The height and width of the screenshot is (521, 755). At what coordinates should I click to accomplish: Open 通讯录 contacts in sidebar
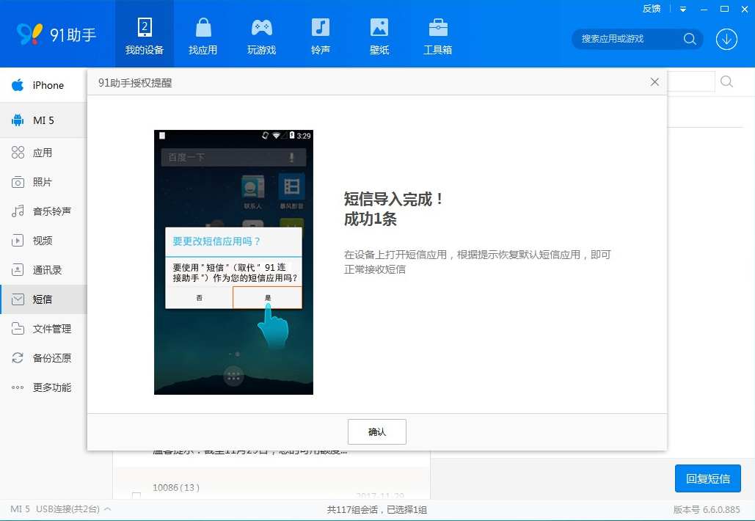[43, 270]
